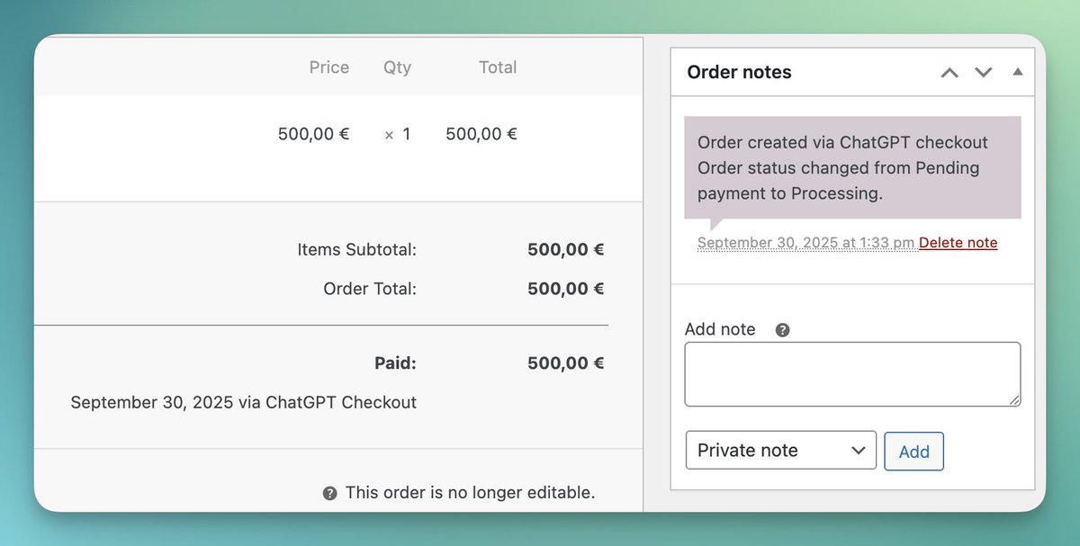Click the Total column header

[498, 67]
